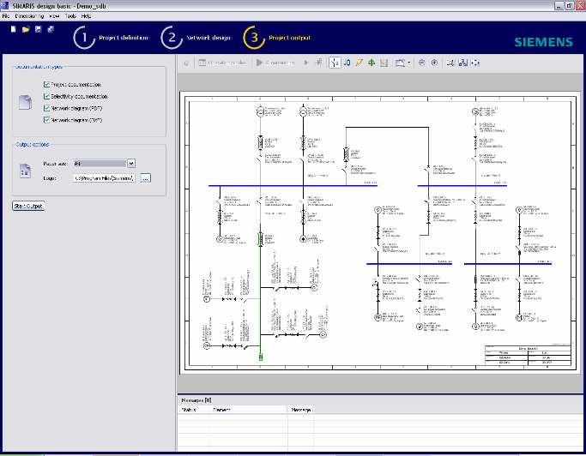The height and width of the screenshot is (456, 586).
Task: Save the project using the first floppy-disk icon
Action: 38,29
